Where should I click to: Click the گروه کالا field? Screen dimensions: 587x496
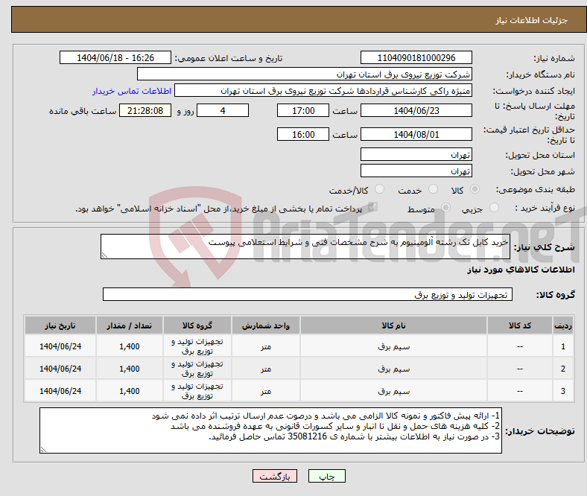click(306, 295)
